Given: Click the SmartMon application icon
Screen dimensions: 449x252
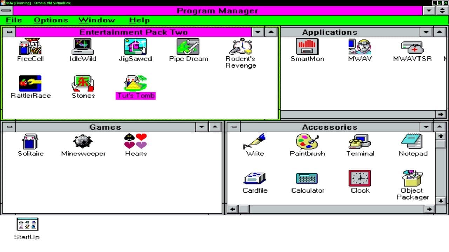Looking at the screenshot, I should (307, 47).
